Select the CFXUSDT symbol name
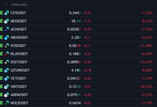The height and width of the screenshot is (107, 157). pos(18,13)
